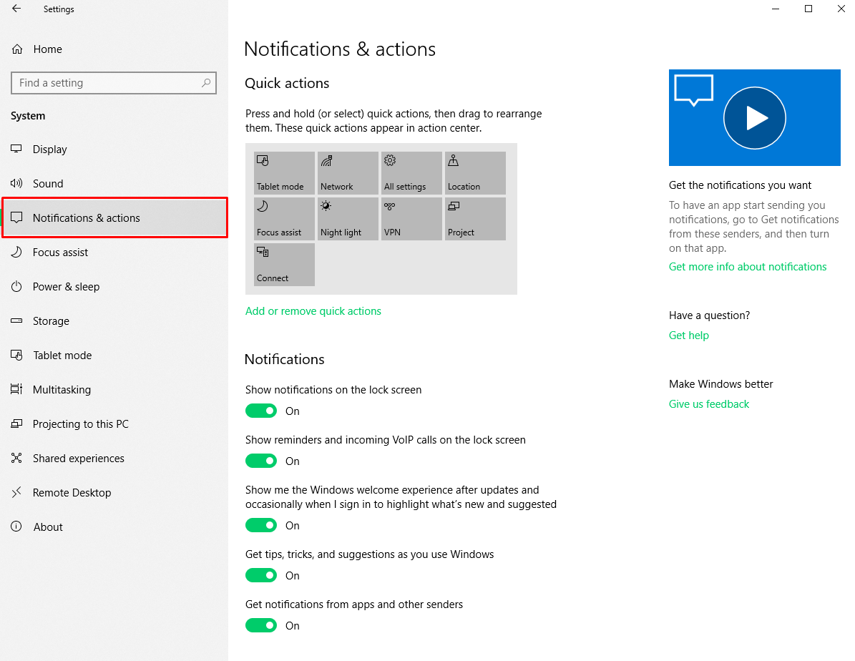Select the Project quick action tile

[476, 219]
